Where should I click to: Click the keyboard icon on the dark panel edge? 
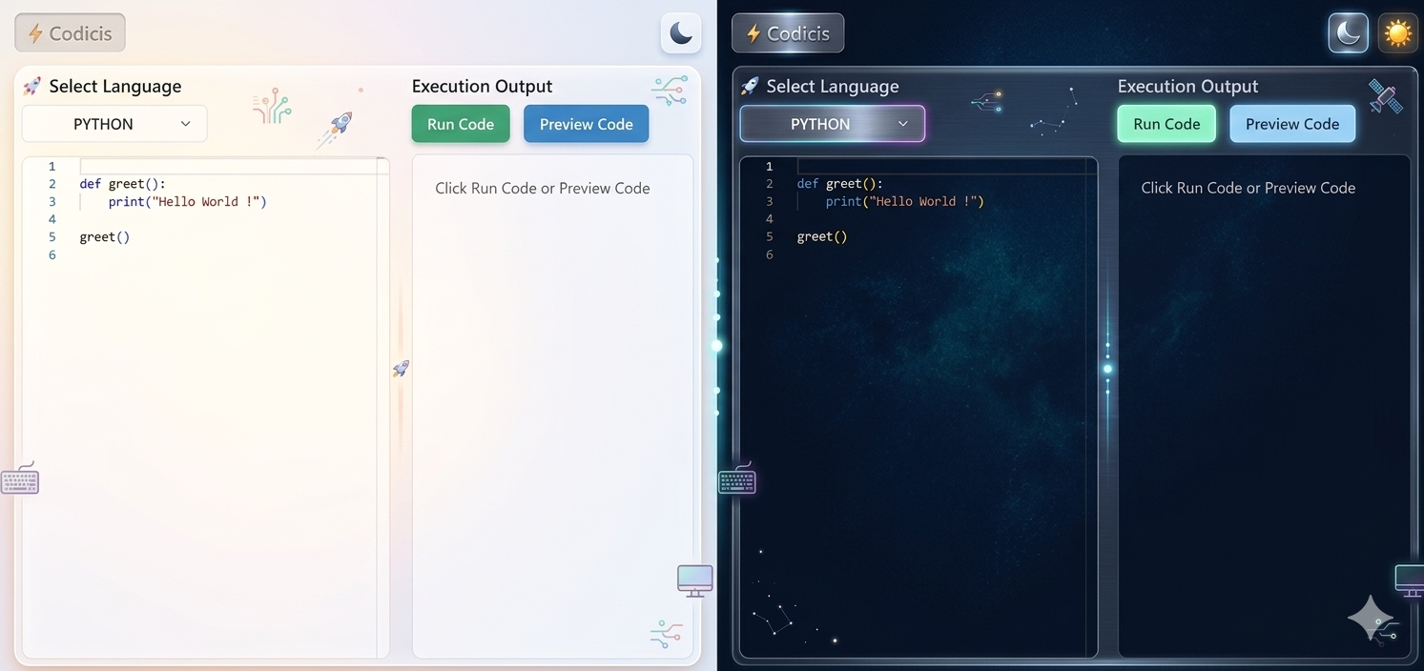pyautogui.click(x=736, y=479)
